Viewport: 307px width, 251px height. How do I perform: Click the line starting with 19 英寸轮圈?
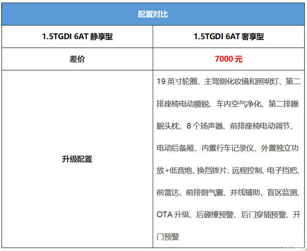coord(229,81)
